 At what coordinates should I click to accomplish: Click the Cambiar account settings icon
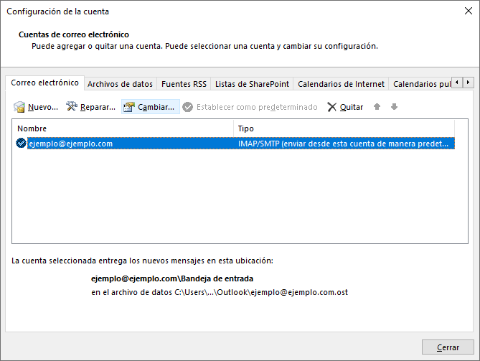pyautogui.click(x=129, y=107)
